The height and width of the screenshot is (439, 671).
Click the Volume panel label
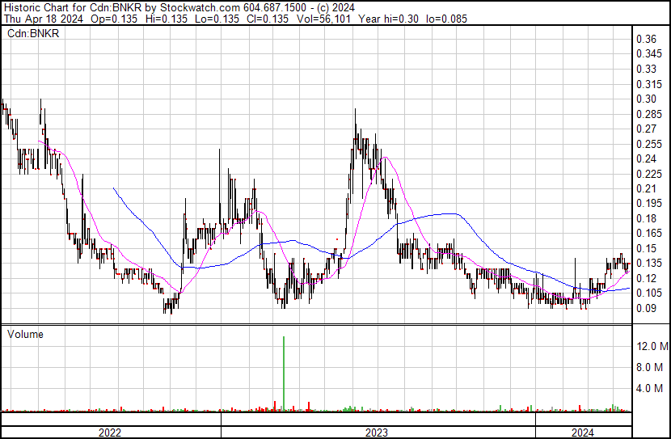pyautogui.click(x=25, y=334)
